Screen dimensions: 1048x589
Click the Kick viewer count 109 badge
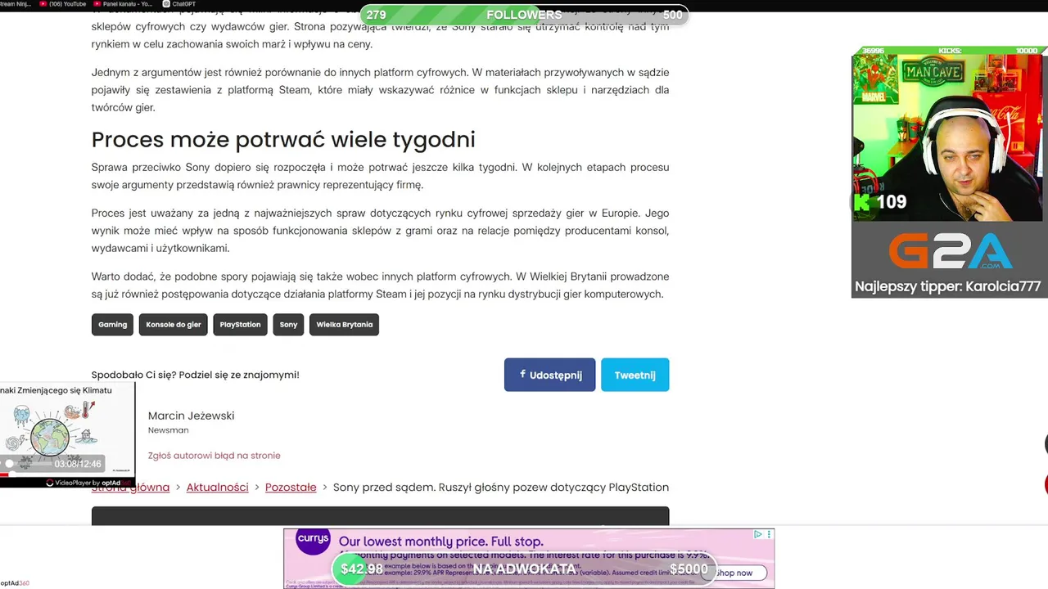coord(880,202)
